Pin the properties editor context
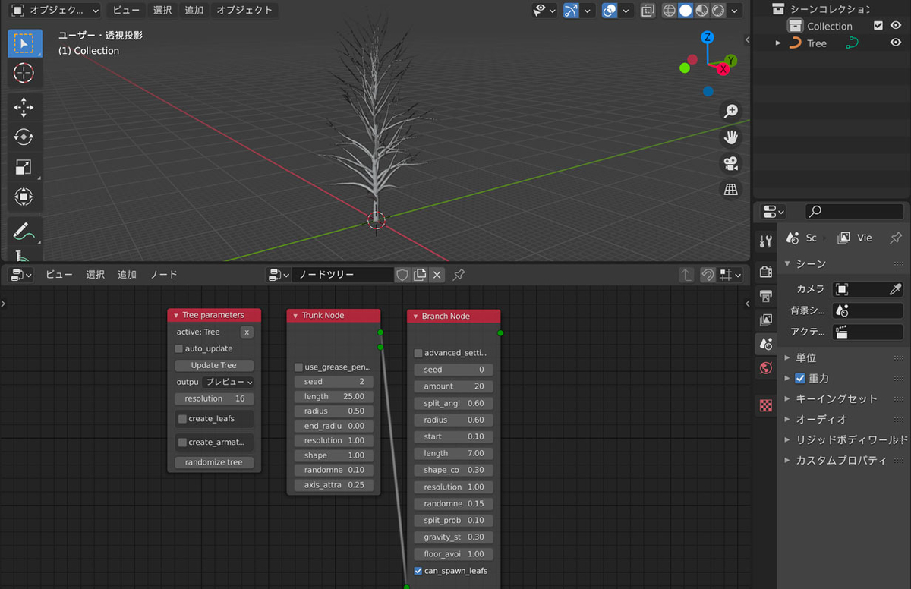Image resolution: width=911 pixels, height=589 pixels. click(x=896, y=238)
